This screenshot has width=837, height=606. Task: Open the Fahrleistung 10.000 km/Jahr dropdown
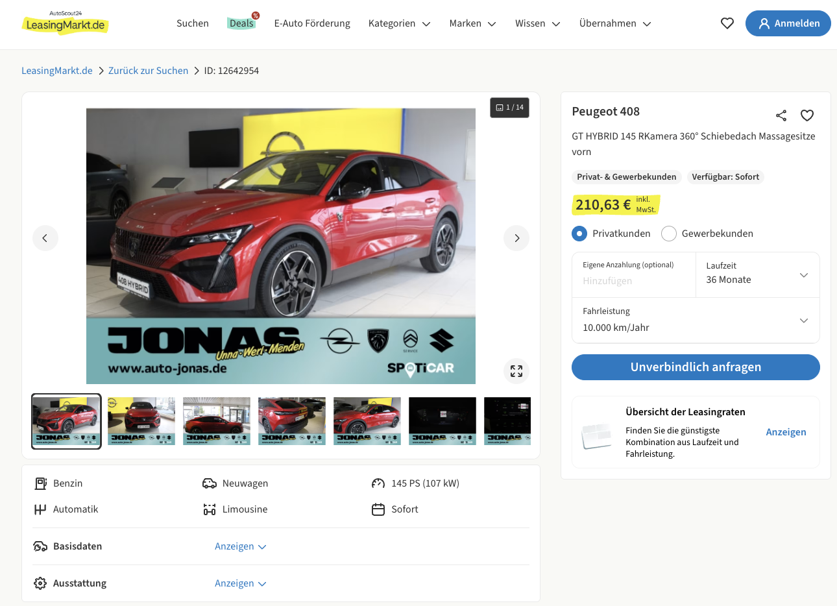[x=696, y=321]
